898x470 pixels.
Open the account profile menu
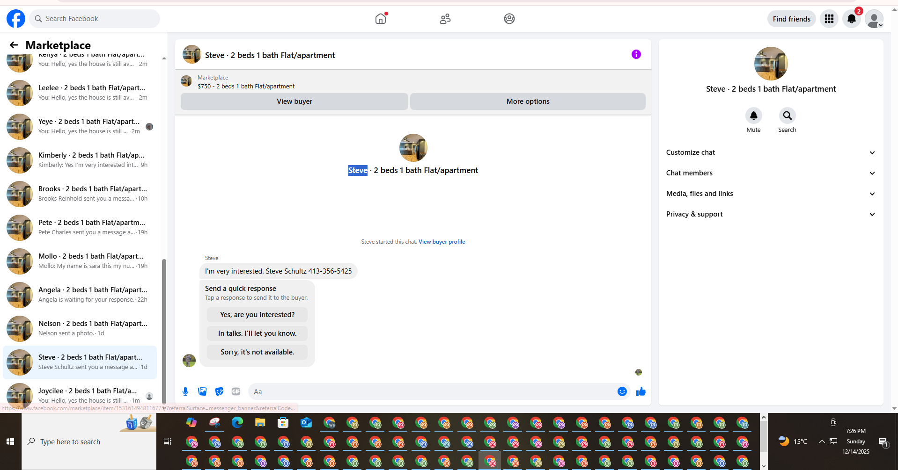tap(874, 19)
